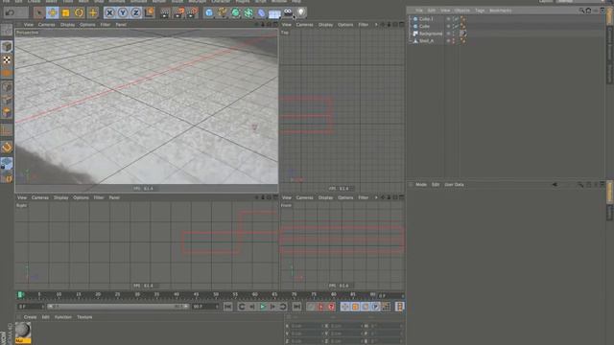Open User Data menu in Attribute Manager
Viewport: 614px width, 345px height.
pyautogui.click(x=454, y=185)
